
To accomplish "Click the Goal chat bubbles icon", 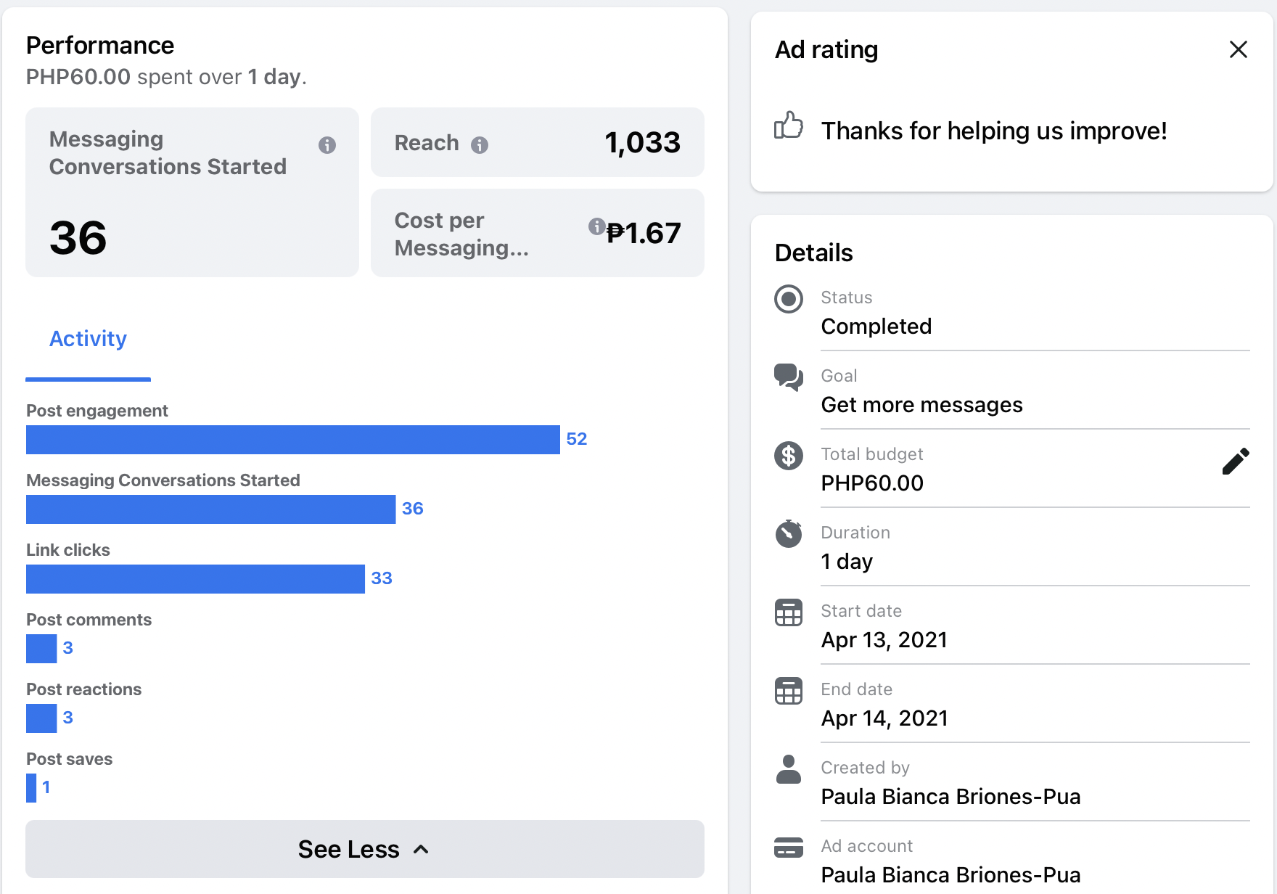I will point(789,377).
